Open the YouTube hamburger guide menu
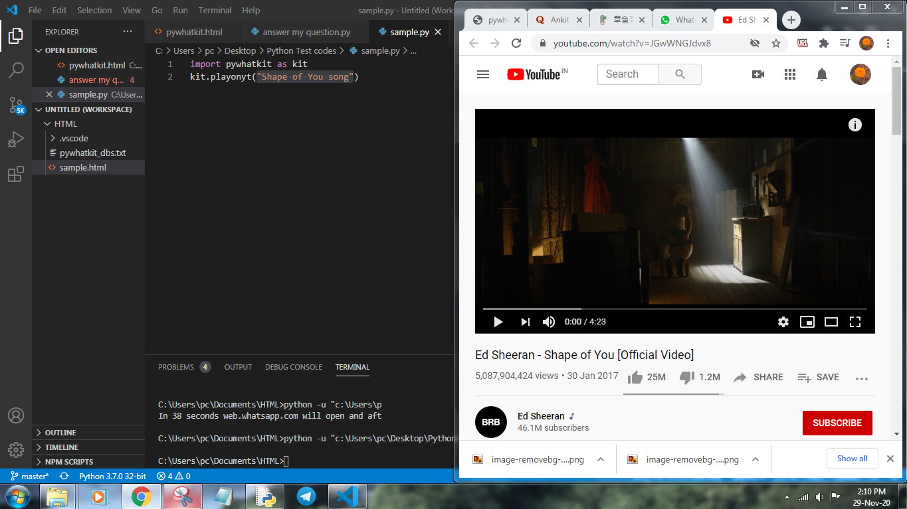907x509 pixels. pos(483,74)
